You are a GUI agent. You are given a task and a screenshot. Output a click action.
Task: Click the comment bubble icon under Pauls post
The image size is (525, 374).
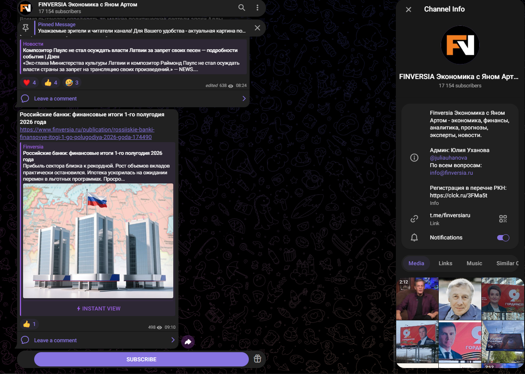25,98
